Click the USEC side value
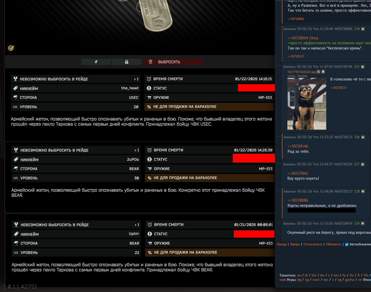The image size is (371, 292). point(134,98)
